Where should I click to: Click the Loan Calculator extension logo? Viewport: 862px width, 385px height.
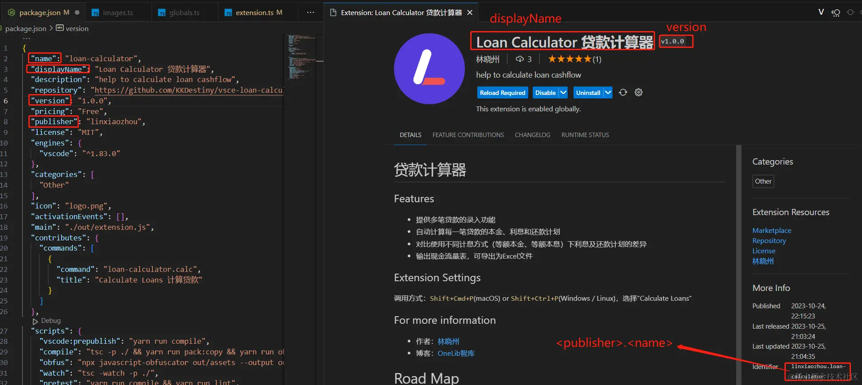click(429, 69)
